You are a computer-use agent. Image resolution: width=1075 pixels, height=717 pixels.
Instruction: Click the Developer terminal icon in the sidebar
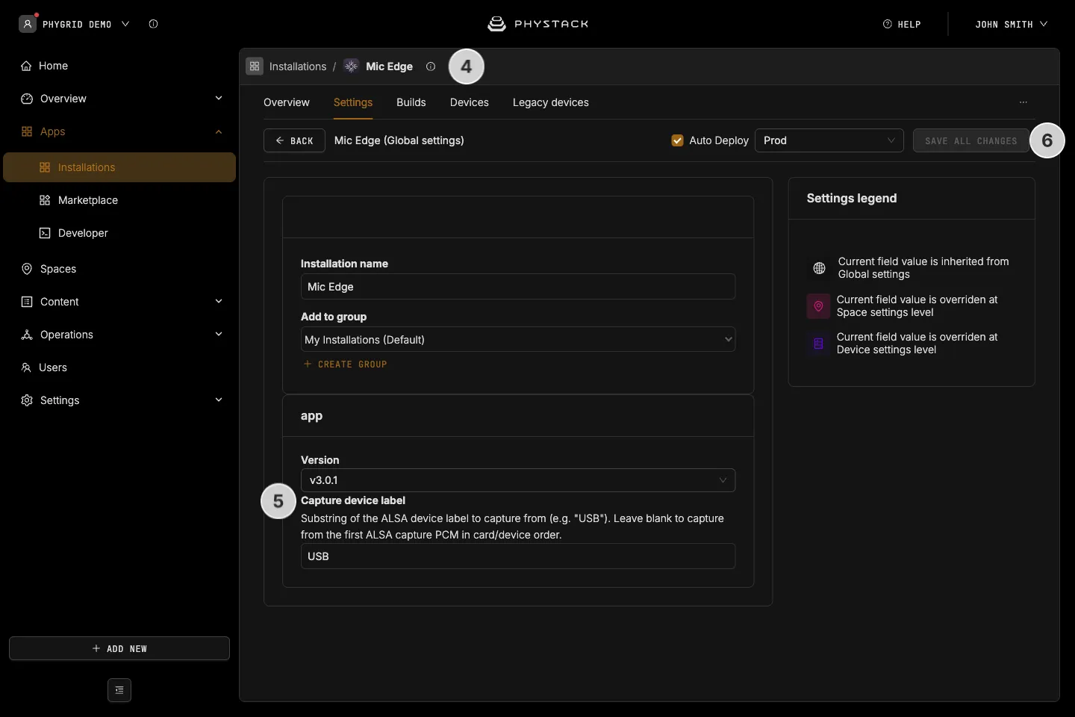point(45,233)
